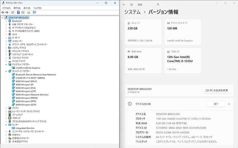Click the この PC の名前を変更 button
238x148 pixels.
pos(217,90)
